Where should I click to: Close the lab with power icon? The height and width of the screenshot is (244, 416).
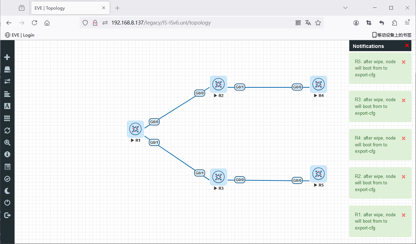[7, 203]
